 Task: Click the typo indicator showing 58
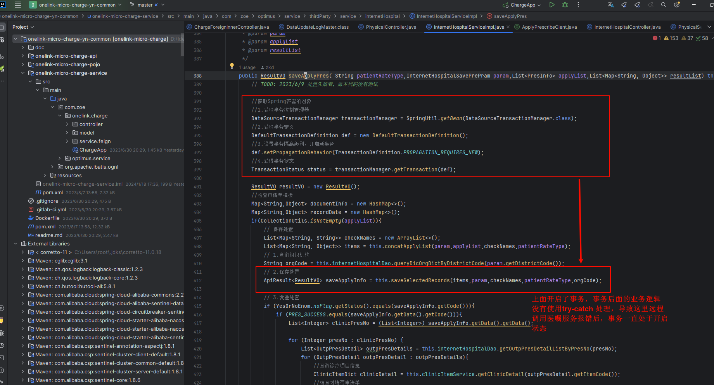pos(702,38)
